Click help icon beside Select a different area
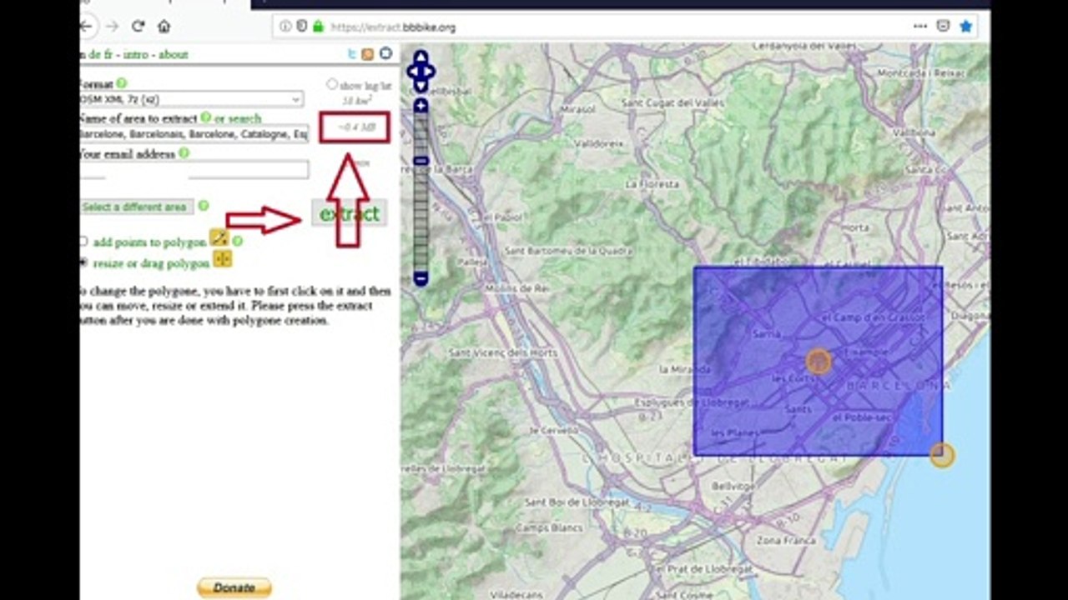 (203, 206)
